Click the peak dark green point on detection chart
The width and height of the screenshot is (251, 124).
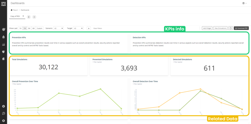[200, 91]
